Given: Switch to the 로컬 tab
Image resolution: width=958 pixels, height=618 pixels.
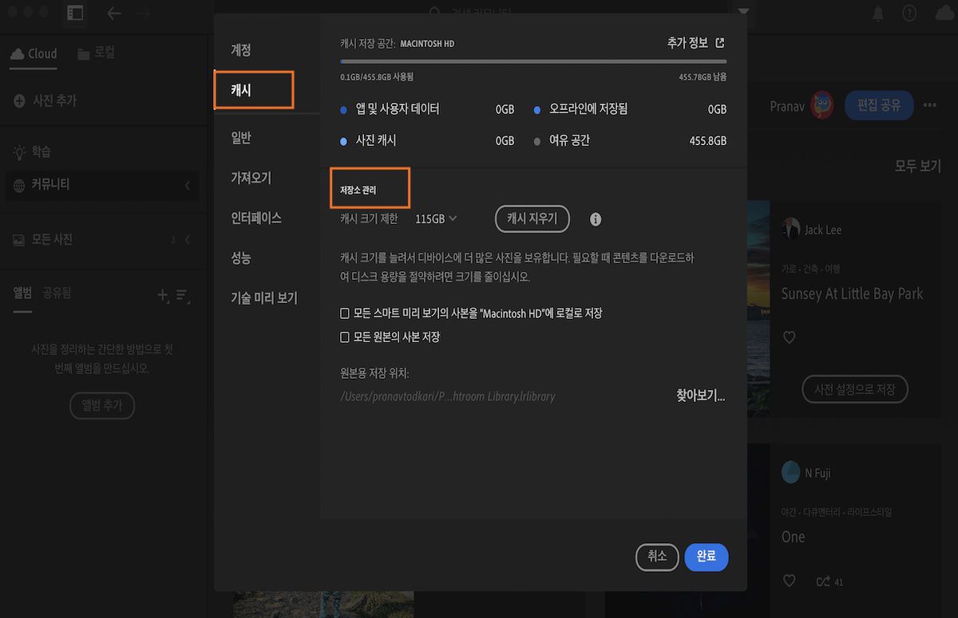Looking at the screenshot, I should click(x=98, y=53).
